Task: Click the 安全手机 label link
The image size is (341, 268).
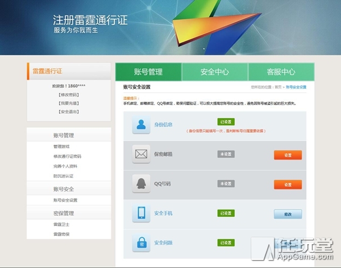Action: coord(163,213)
